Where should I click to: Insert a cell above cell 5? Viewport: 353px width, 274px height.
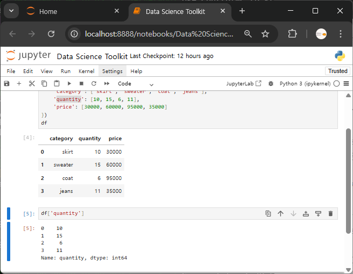click(306, 213)
